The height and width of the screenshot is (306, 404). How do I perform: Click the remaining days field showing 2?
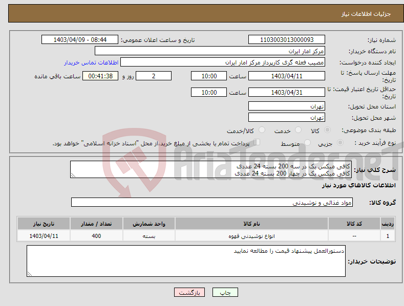(154, 76)
